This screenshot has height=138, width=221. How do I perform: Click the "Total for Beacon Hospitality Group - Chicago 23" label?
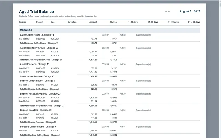click(42, 106)
